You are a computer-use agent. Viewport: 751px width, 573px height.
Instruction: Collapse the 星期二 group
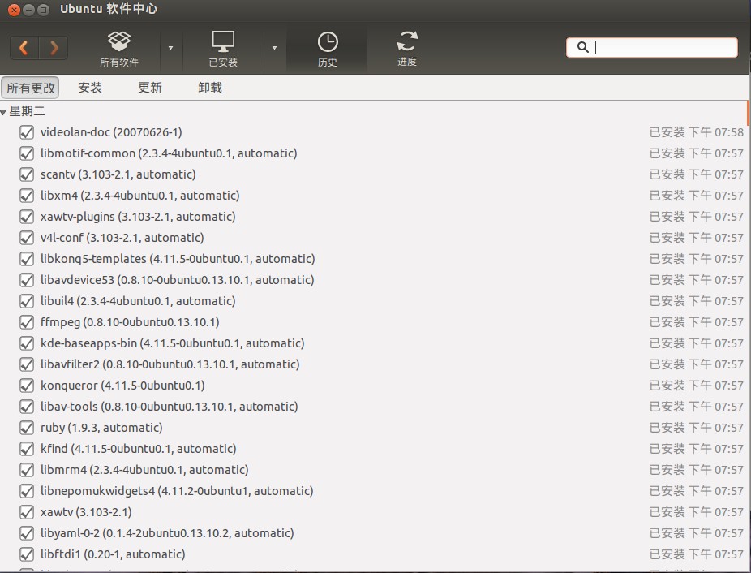4,112
